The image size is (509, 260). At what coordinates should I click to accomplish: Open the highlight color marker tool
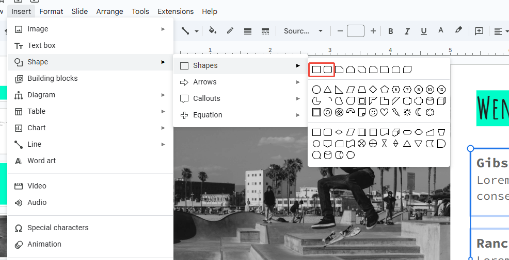pos(458,30)
